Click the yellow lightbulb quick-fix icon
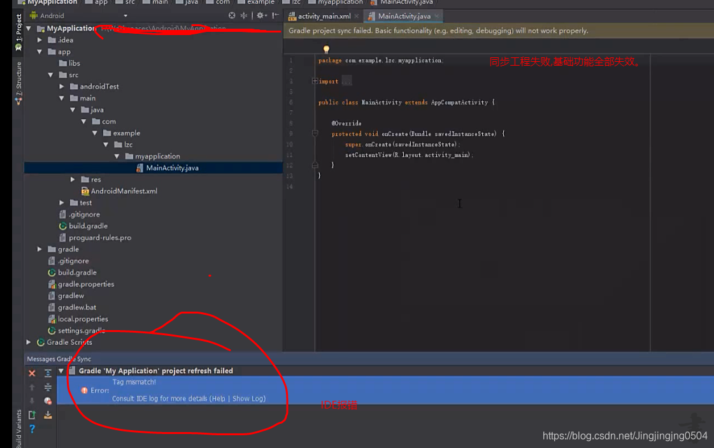 [326, 49]
